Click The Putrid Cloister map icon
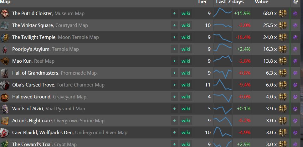 pos(5,13)
